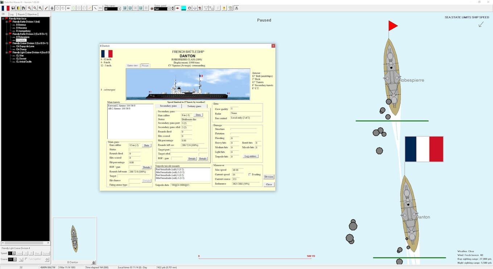Viewport: 493px width, 269px height.
Task: Click the printer icon at toolbar end
Action: pos(236,8)
